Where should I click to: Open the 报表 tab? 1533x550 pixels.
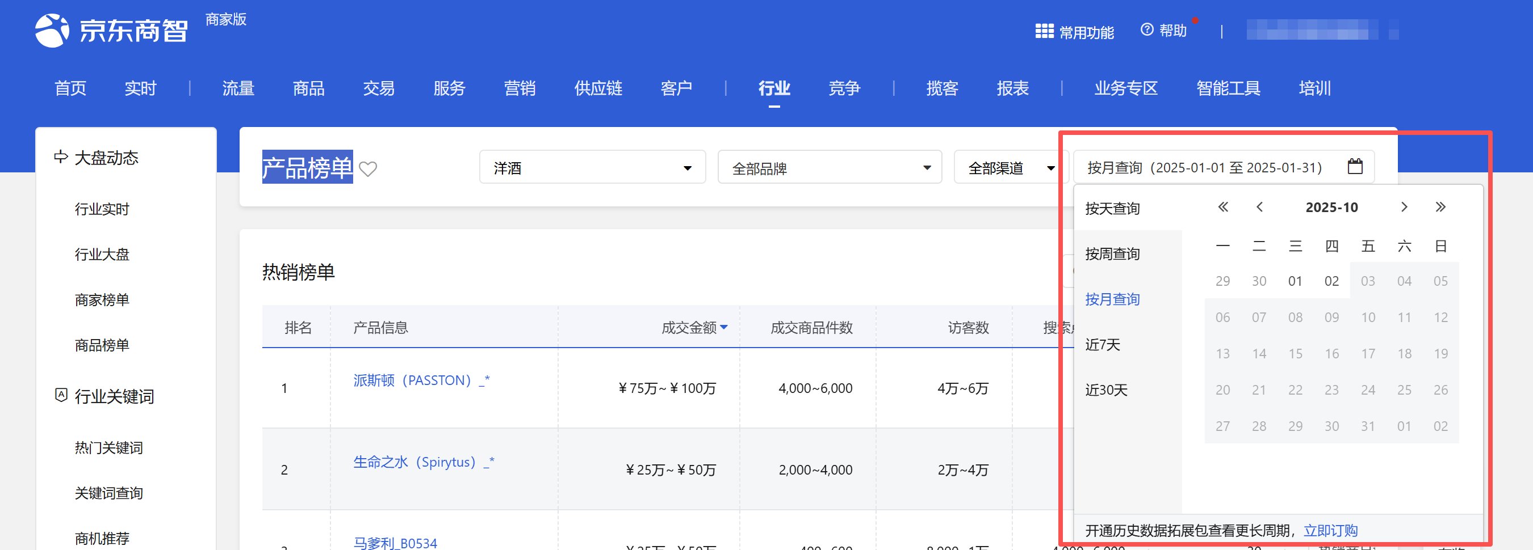coord(1013,88)
